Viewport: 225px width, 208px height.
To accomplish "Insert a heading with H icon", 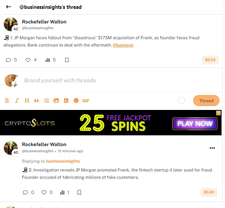I will click(x=27, y=101).
